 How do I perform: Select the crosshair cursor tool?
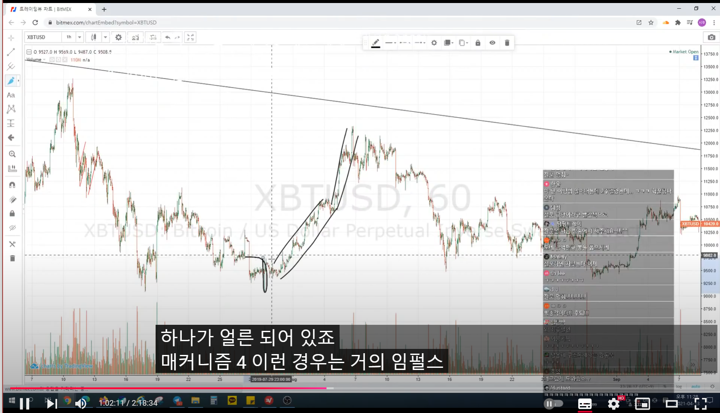[11, 38]
